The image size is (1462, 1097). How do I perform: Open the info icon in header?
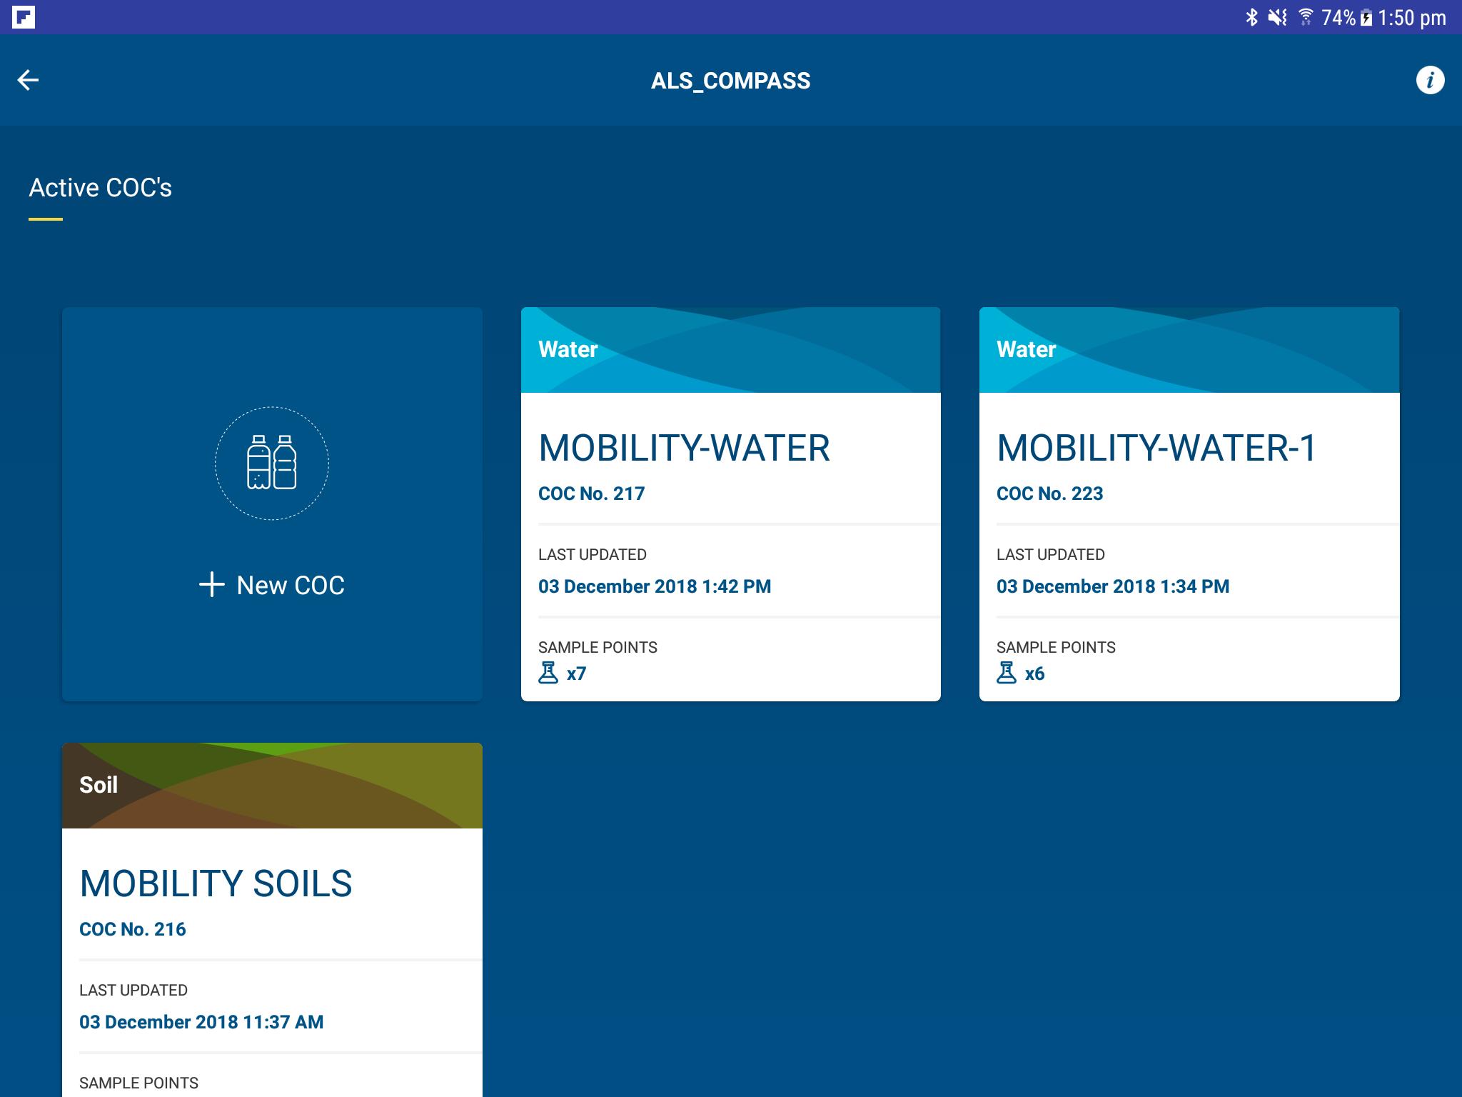(x=1430, y=80)
